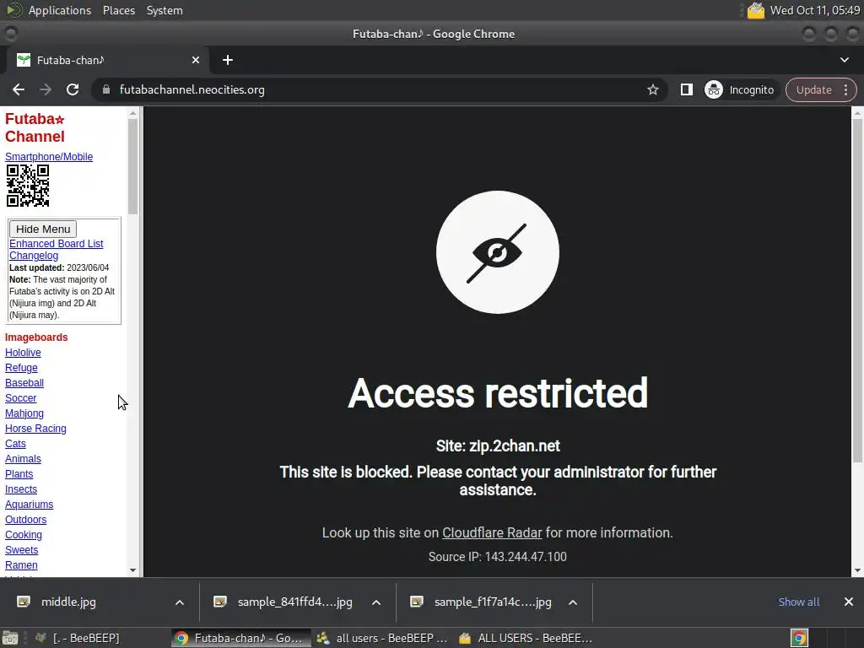This screenshot has height=648, width=864.
Task: Open the Mahjong board
Action: tap(24, 413)
